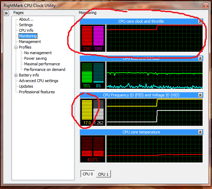Open the About... page
The width and height of the screenshot is (212, 189).
(x=26, y=19)
